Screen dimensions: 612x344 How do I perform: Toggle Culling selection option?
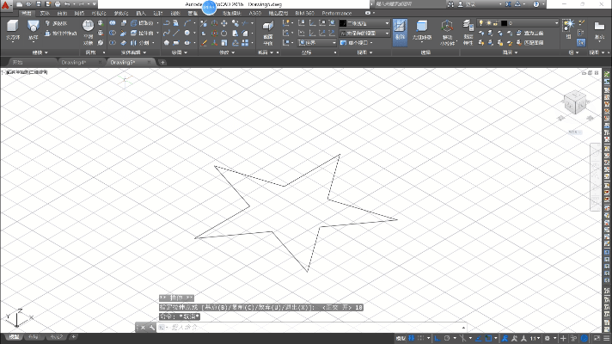(x=400, y=33)
